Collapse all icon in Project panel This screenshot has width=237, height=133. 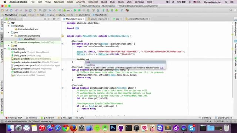49,19
